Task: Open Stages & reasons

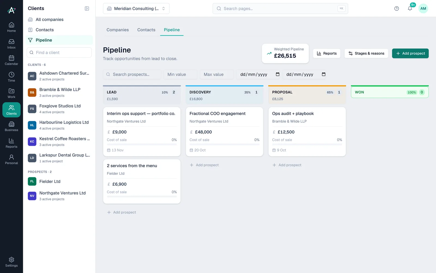Action: pos(366,54)
